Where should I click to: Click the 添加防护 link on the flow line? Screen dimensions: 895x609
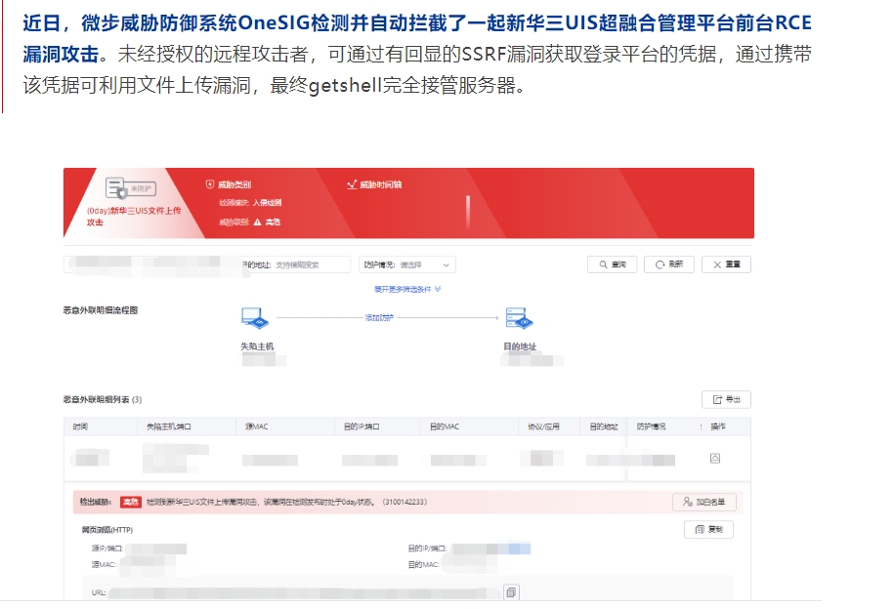[x=379, y=317]
